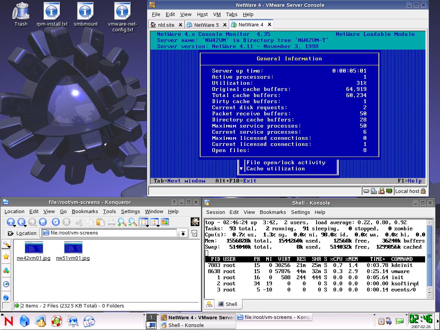Click the Konqueror gear icon at toolbar's right end
440x330 pixels.
[195, 222]
